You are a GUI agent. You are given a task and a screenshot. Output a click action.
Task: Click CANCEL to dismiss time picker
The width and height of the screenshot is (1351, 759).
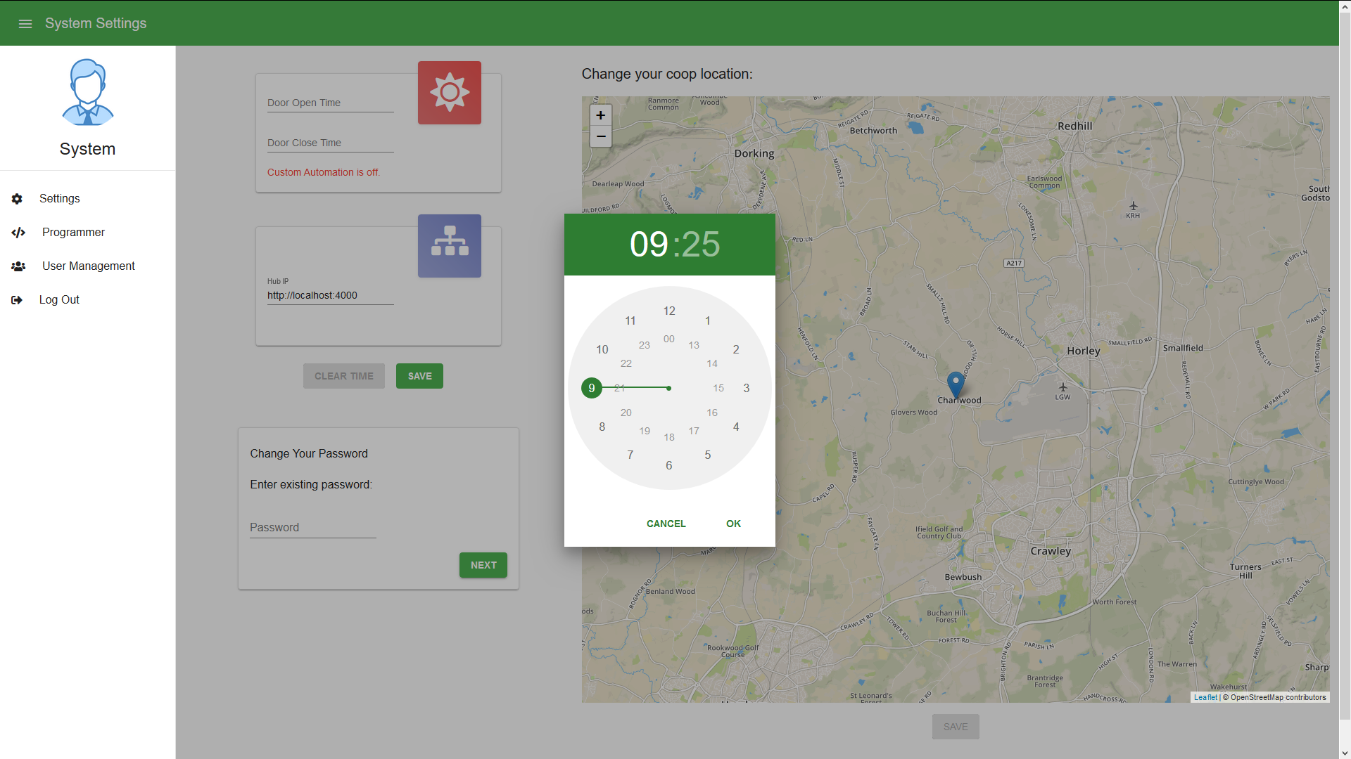click(x=666, y=524)
